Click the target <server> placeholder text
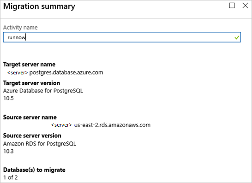The image size is (252, 183). point(18,73)
